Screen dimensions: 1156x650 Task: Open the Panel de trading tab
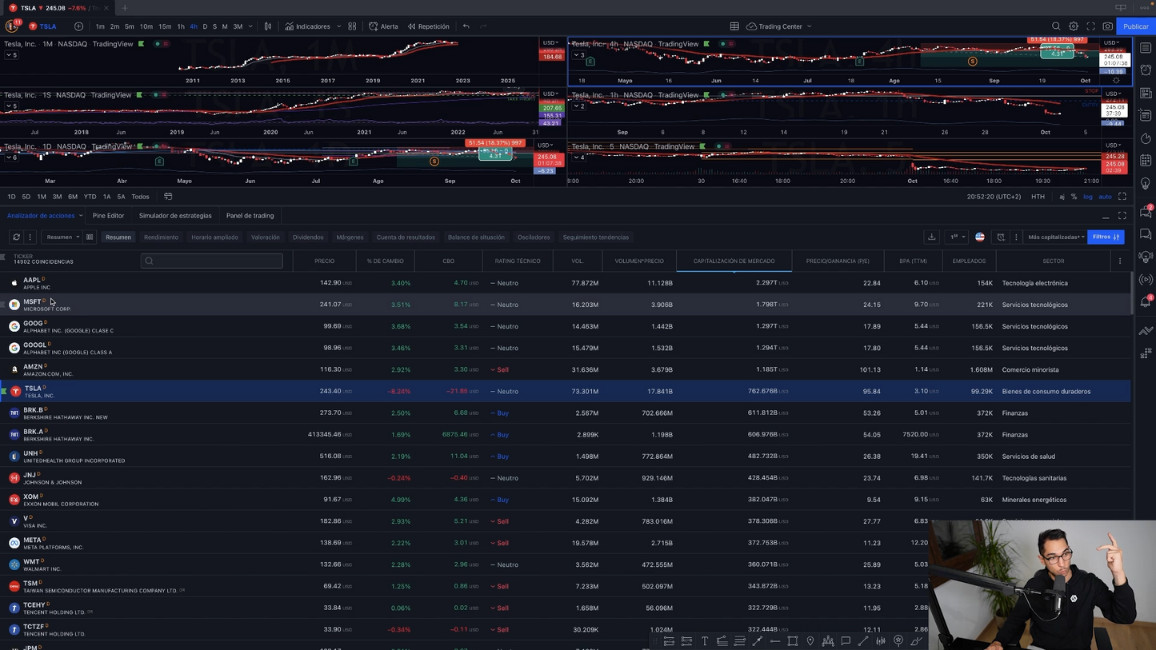point(250,216)
